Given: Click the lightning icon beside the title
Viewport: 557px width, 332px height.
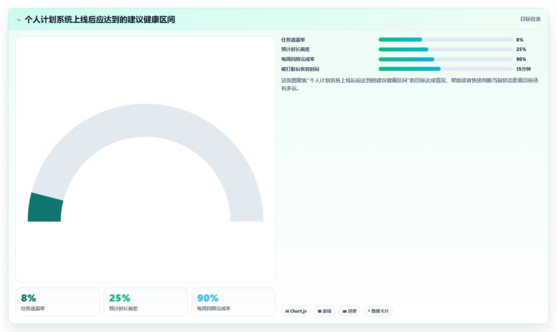Looking at the screenshot, I should tap(19, 20).
